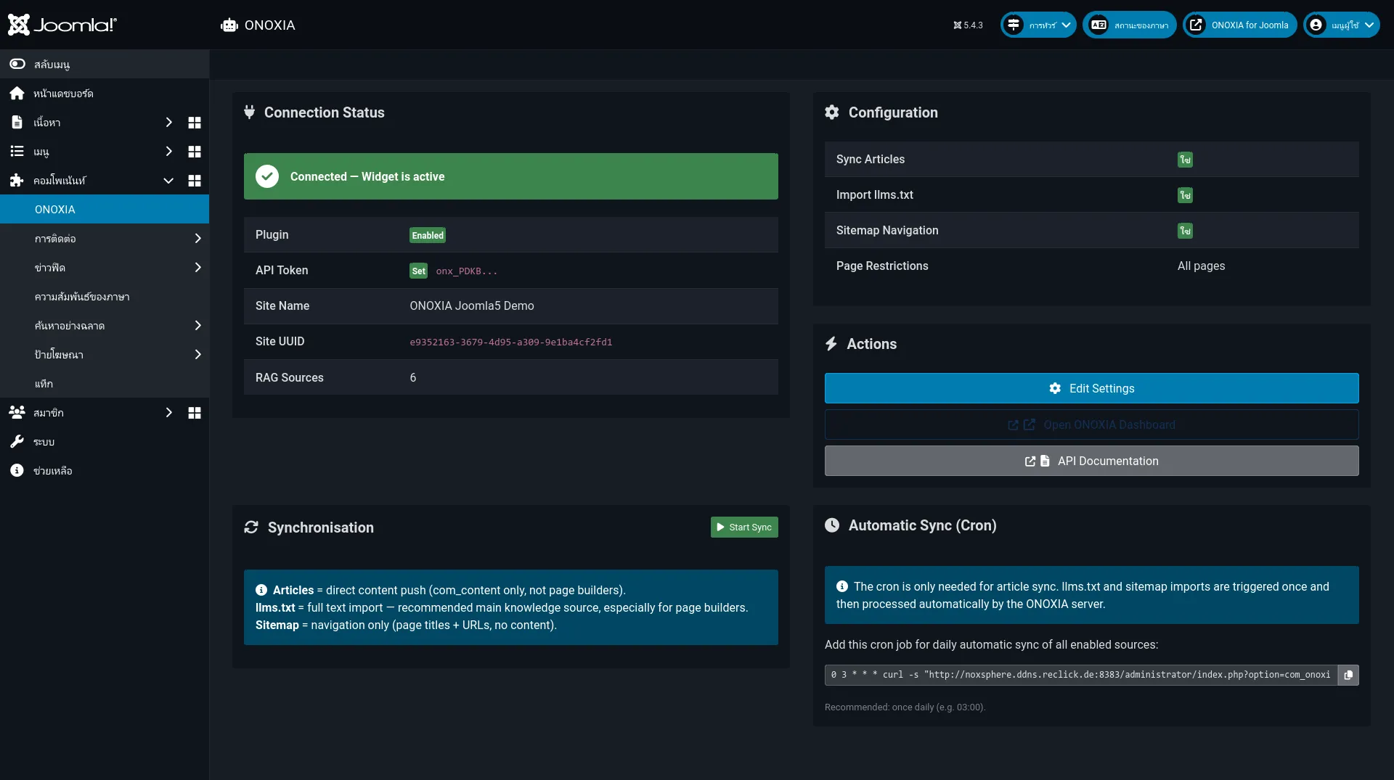The height and width of the screenshot is (780, 1394).
Task: Click the ใช่ badge for Sitemap Navigation
Action: [1185, 231]
